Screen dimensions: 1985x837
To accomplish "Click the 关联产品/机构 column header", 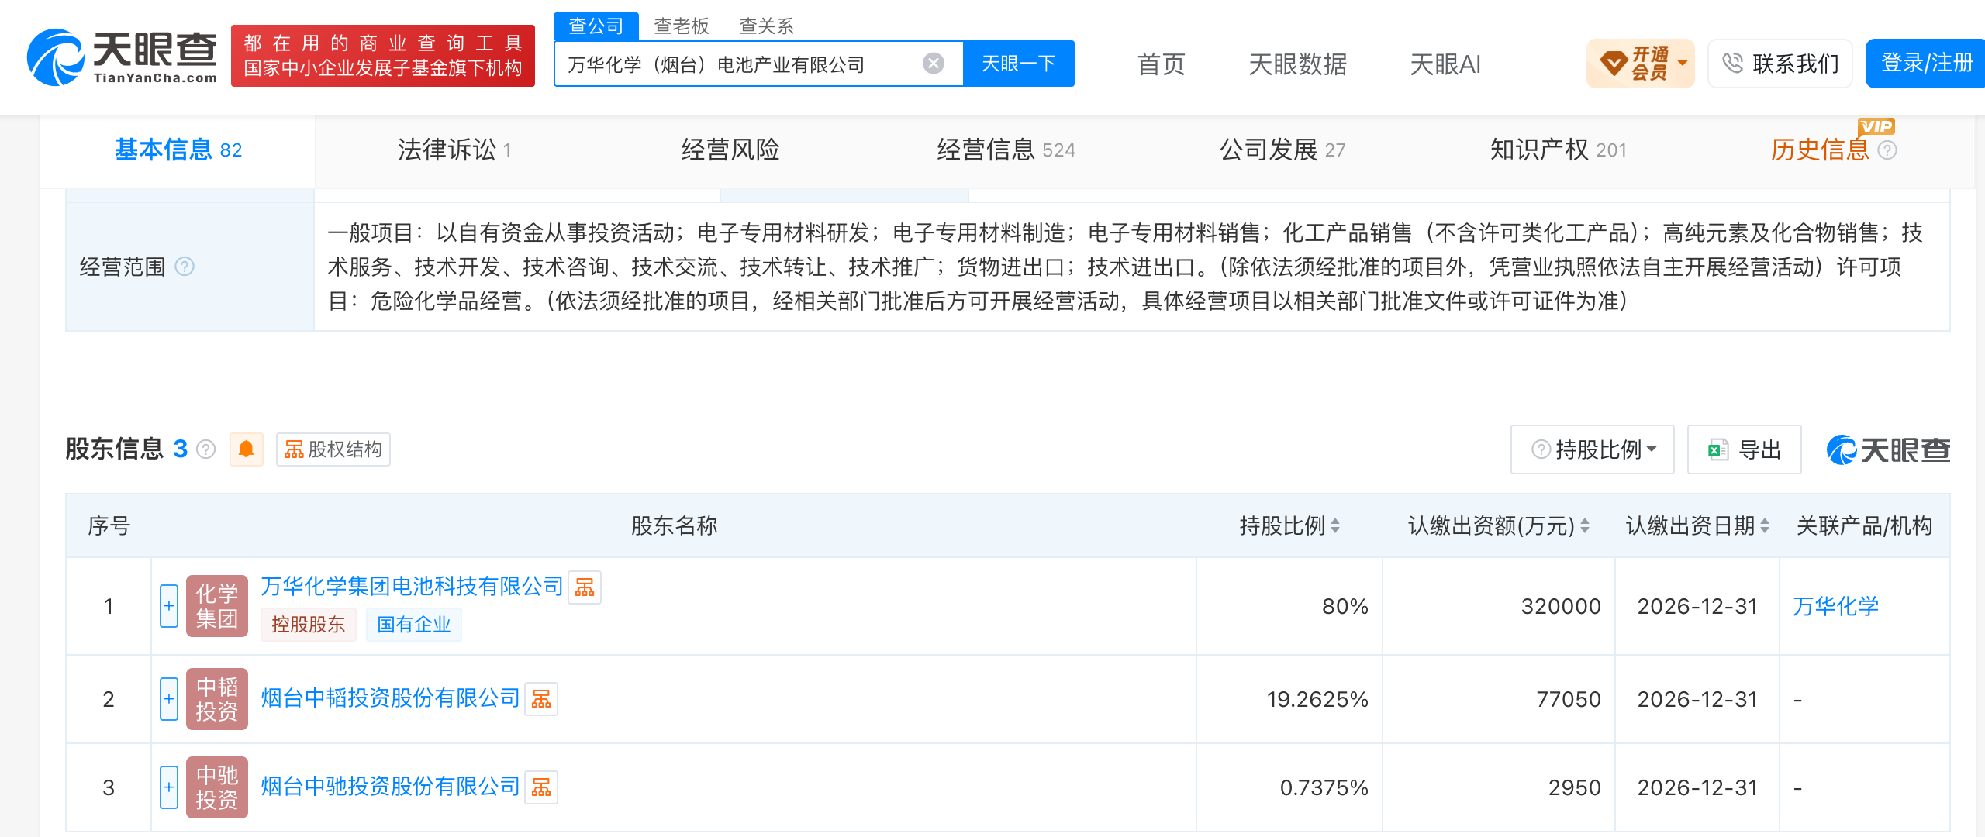I will [x=1864, y=526].
